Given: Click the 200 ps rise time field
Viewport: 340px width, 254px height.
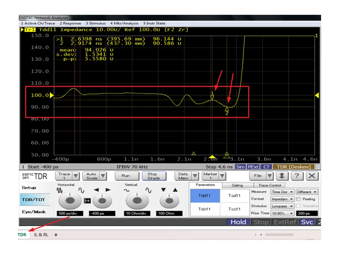Looking at the screenshot, I should point(307,213).
